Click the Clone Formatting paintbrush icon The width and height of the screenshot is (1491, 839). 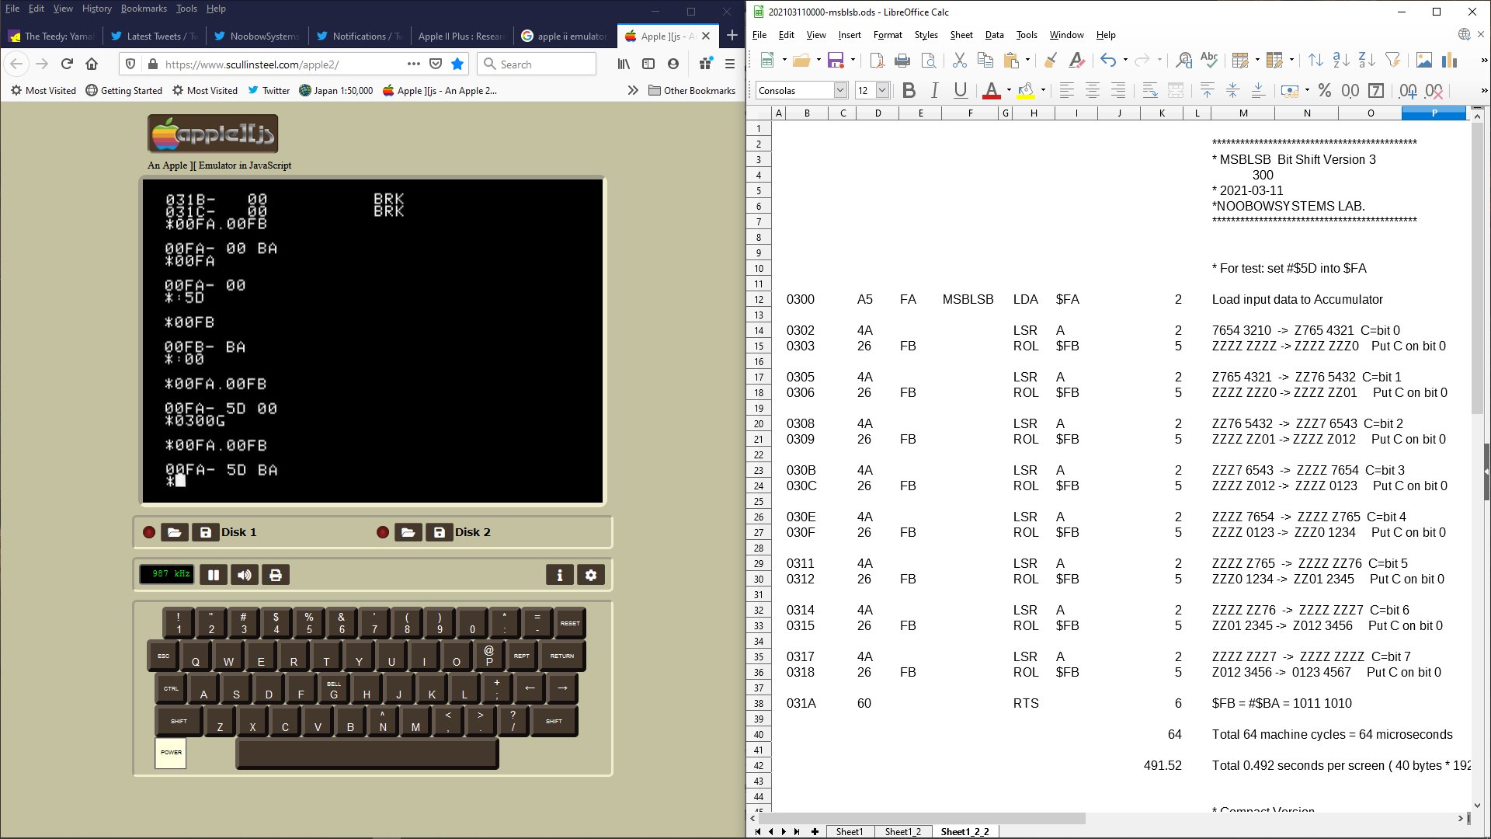coord(1050,61)
